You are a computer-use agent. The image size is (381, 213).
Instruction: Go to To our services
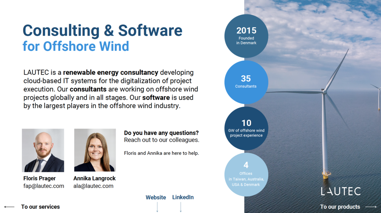pyautogui.click(x=40, y=207)
